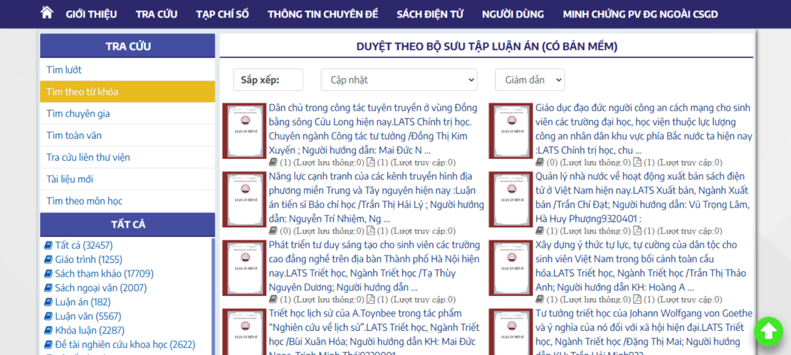Open thesis title Dân chủ trong công tác tuyên truyền

[x=373, y=129]
